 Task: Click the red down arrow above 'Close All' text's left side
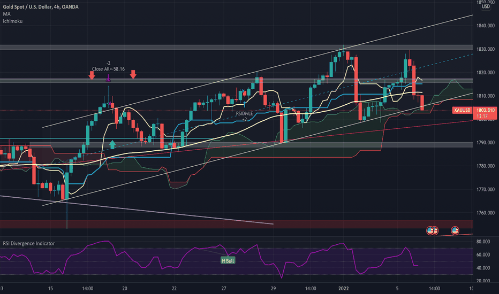pyautogui.click(x=92, y=75)
